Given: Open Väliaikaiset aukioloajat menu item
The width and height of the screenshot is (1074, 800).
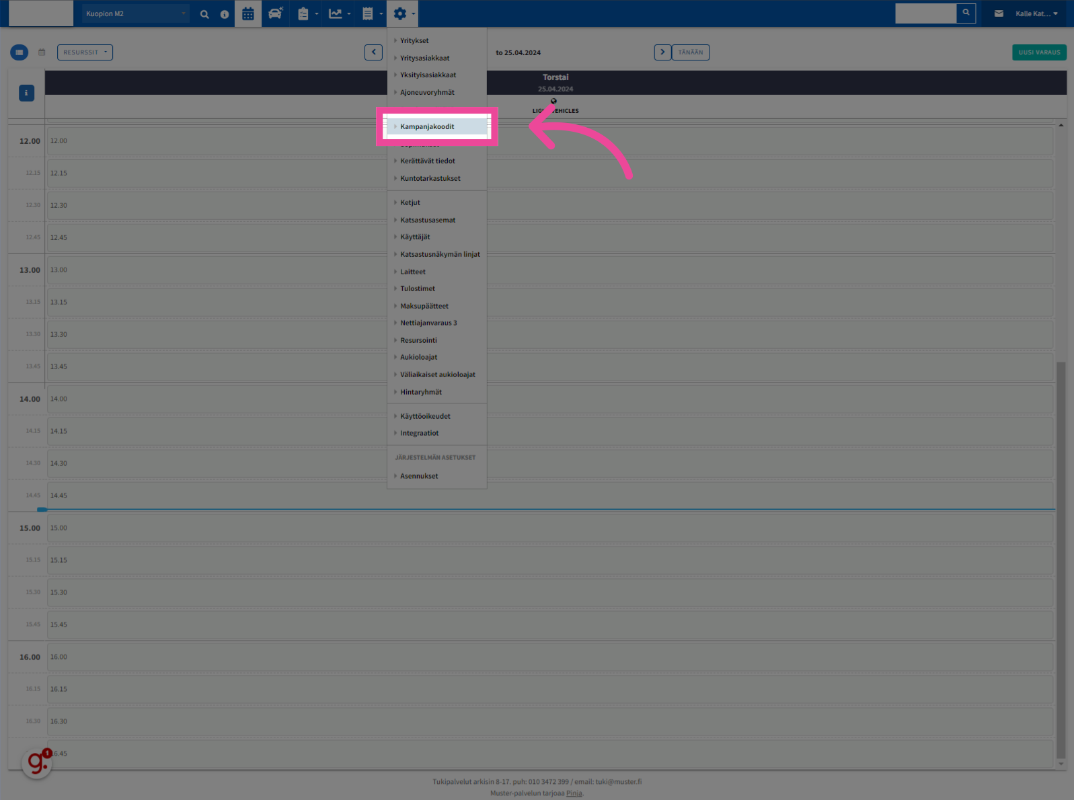Looking at the screenshot, I should 436,375.
